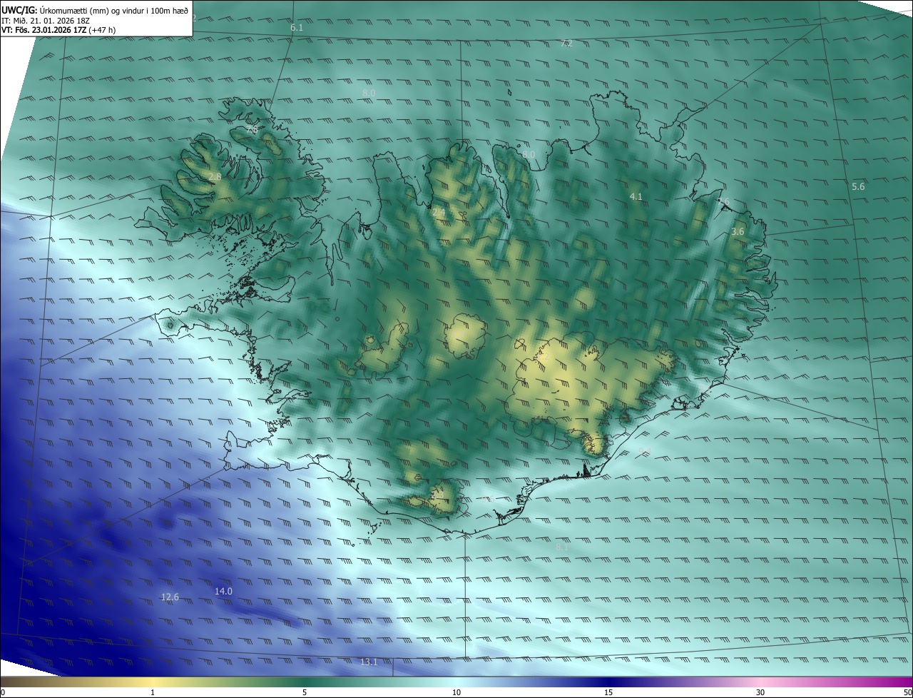The height and width of the screenshot is (698, 913).
Task: Click the colorbar tick label 0
Action: pos(3,692)
